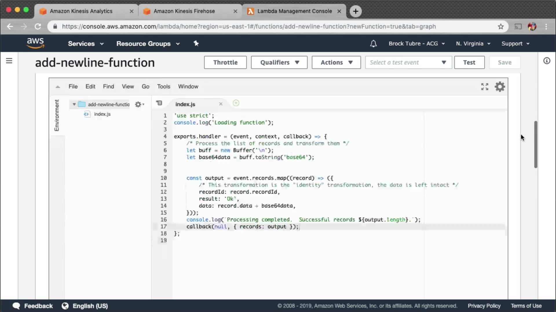Toggle the Environment side panel
556x312 pixels.
[57, 115]
